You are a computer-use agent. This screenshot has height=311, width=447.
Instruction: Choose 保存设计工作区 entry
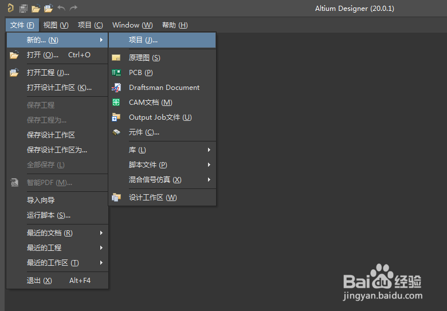[x=57, y=135]
